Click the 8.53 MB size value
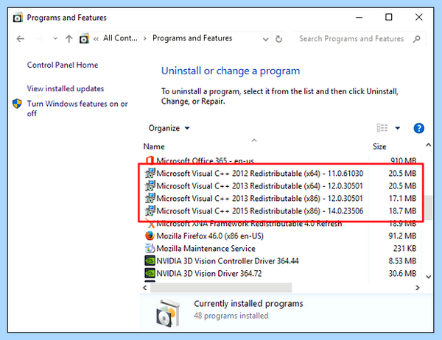This screenshot has width=442, height=340. click(402, 261)
